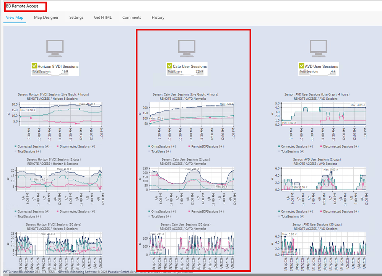Screen dimensions: 382x276
Task: Open the Settings tab
Action: [76, 18]
